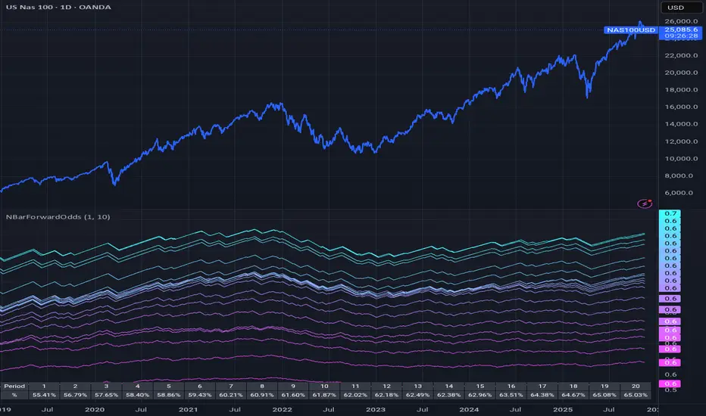Image resolution: width=706 pixels, height=416 pixels.
Task: Click the period 20 column header
Action: (636, 386)
